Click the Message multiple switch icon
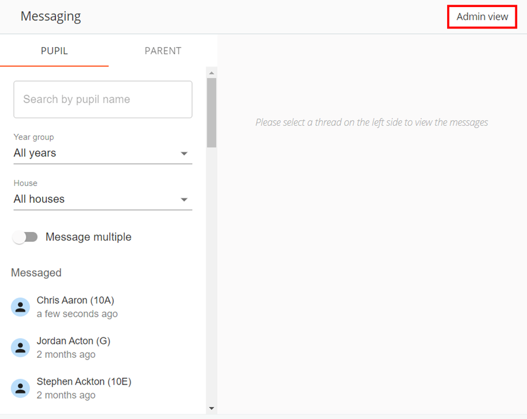The height and width of the screenshot is (419, 527). tap(25, 237)
